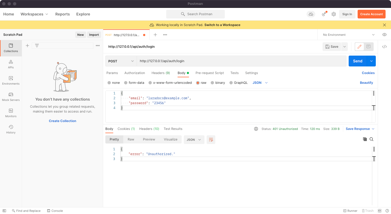
Task: Click the collection filter icon
Action: [37, 46]
